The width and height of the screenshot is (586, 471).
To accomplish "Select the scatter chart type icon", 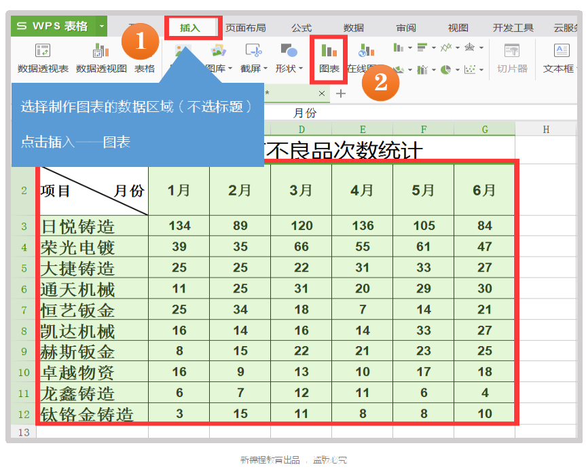I will (x=469, y=69).
